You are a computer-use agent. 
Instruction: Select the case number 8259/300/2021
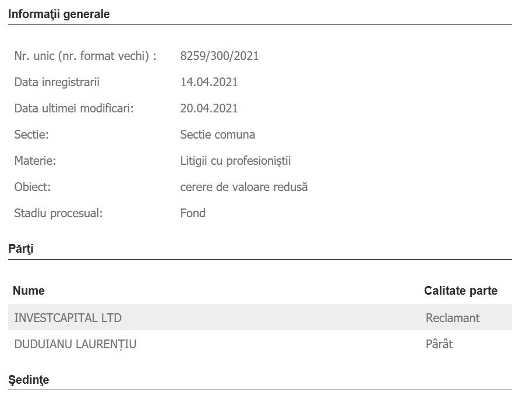(220, 56)
